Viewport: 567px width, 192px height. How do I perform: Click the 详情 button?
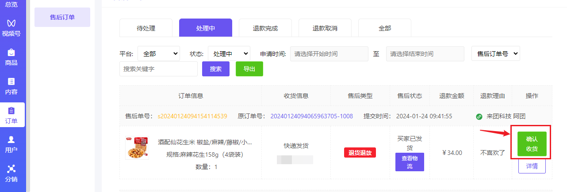[532, 166]
